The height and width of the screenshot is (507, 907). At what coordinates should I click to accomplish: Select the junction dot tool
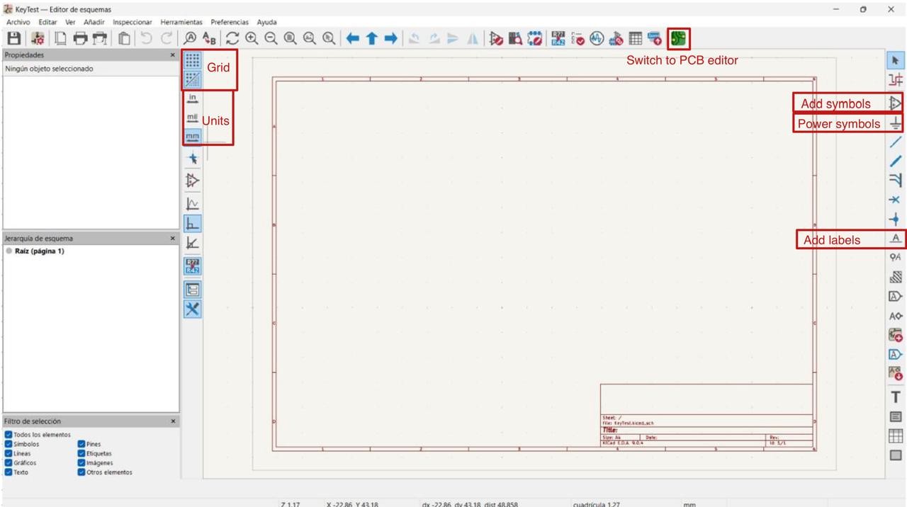point(896,220)
